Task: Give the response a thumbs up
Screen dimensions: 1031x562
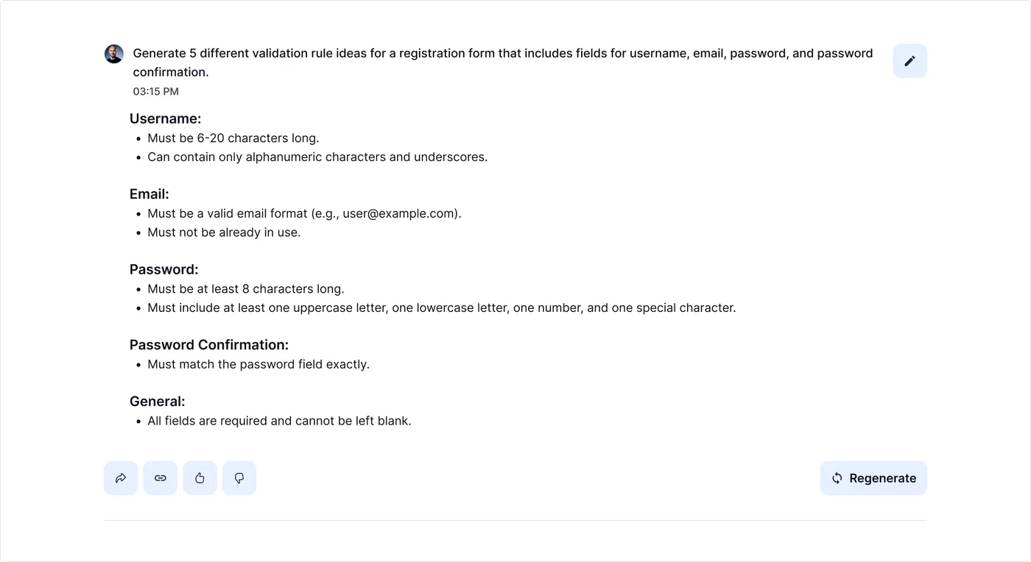Action: [x=200, y=478]
